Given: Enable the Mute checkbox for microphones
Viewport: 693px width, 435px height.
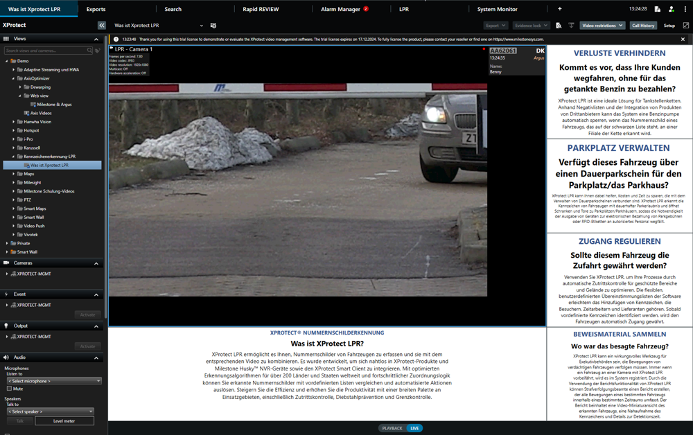Looking at the screenshot, I should click(9, 389).
